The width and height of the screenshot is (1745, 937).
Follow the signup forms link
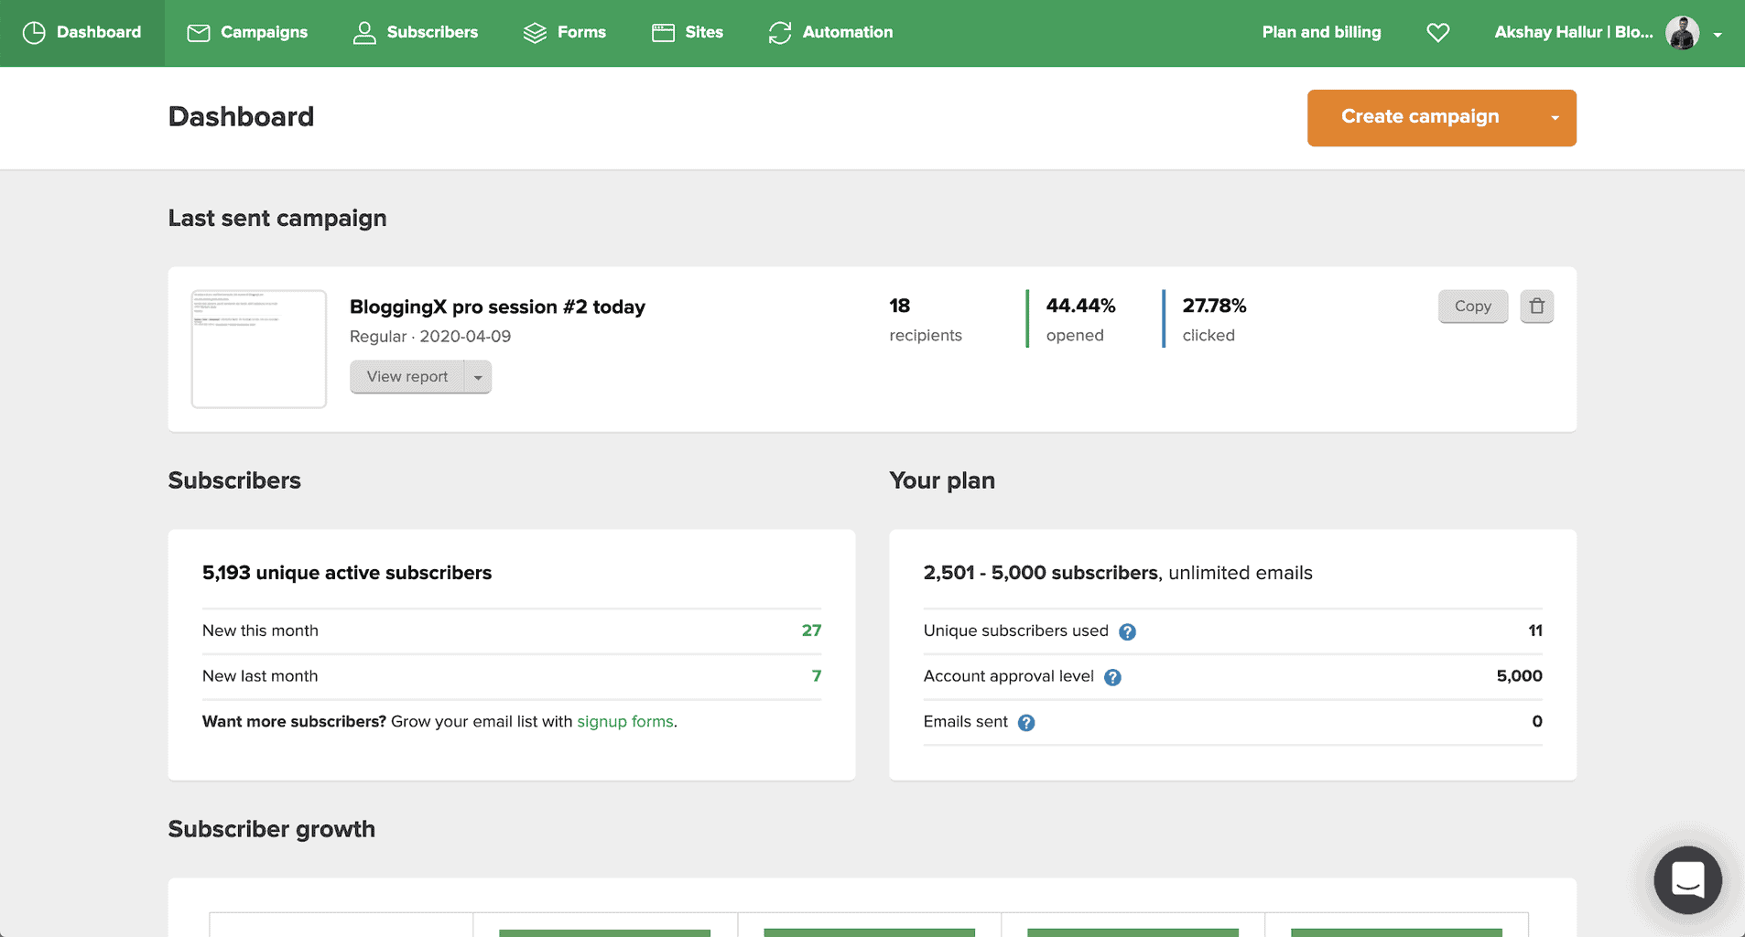624,722
